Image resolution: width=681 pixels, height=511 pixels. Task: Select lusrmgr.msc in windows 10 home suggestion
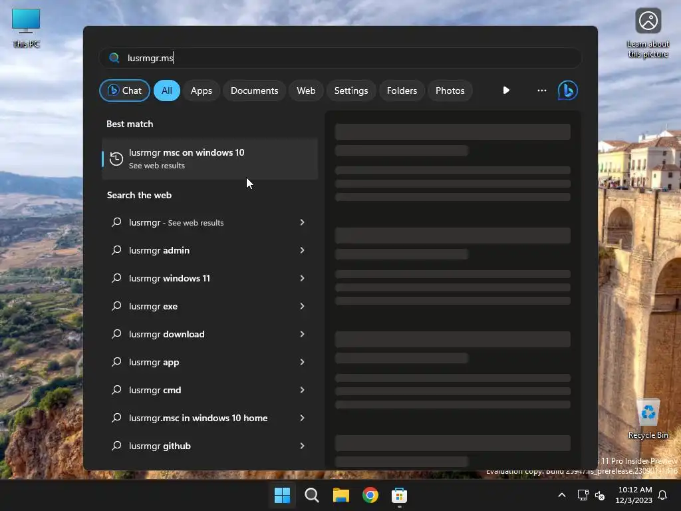209,418
